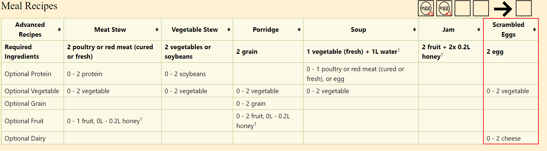Click the black crafting arrow
Screen dimensions: 547x151
click(x=503, y=9)
